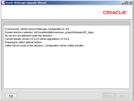This screenshot has width=134, height=101.
Task: Select 'No servers are detected under this directory'
Action: (x=29, y=35)
